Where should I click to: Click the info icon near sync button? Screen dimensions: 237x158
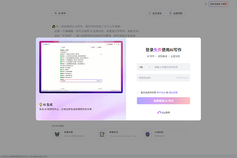point(206,4)
